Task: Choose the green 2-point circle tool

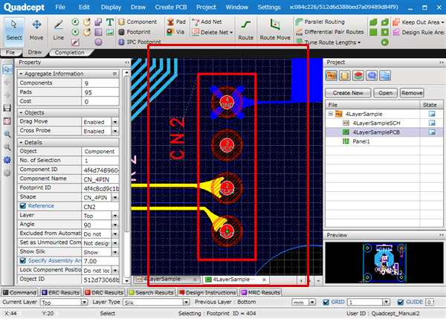Action: 75,22
